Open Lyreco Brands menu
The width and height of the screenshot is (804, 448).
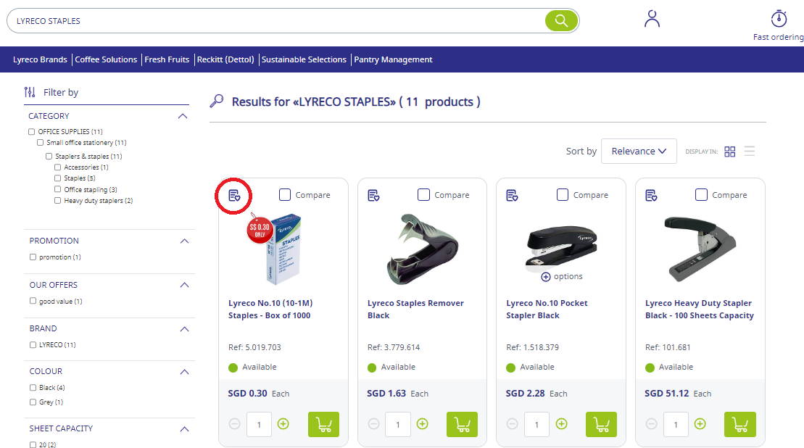pos(40,59)
